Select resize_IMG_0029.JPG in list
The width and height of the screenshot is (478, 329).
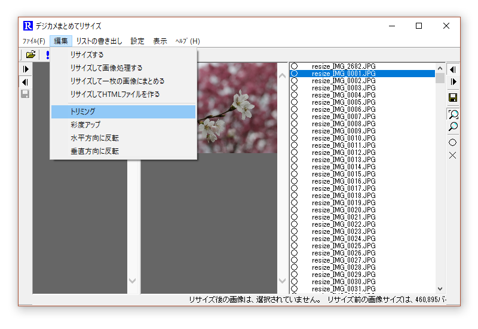(344, 275)
